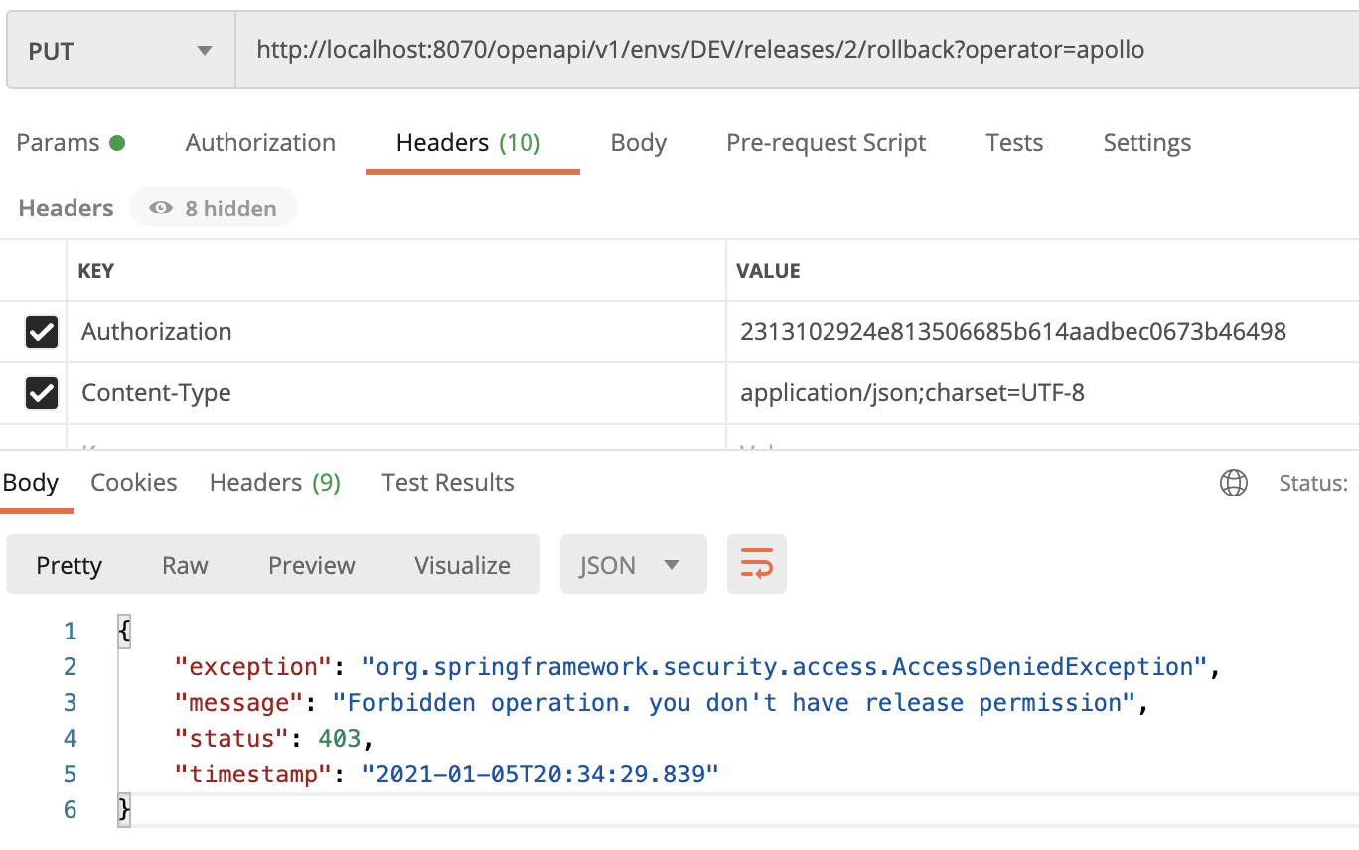Image resolution: width=1359 pixels, height=850 pixels.
Task: Click the eye icon to show hidden headers
Action: coord(159,208)
